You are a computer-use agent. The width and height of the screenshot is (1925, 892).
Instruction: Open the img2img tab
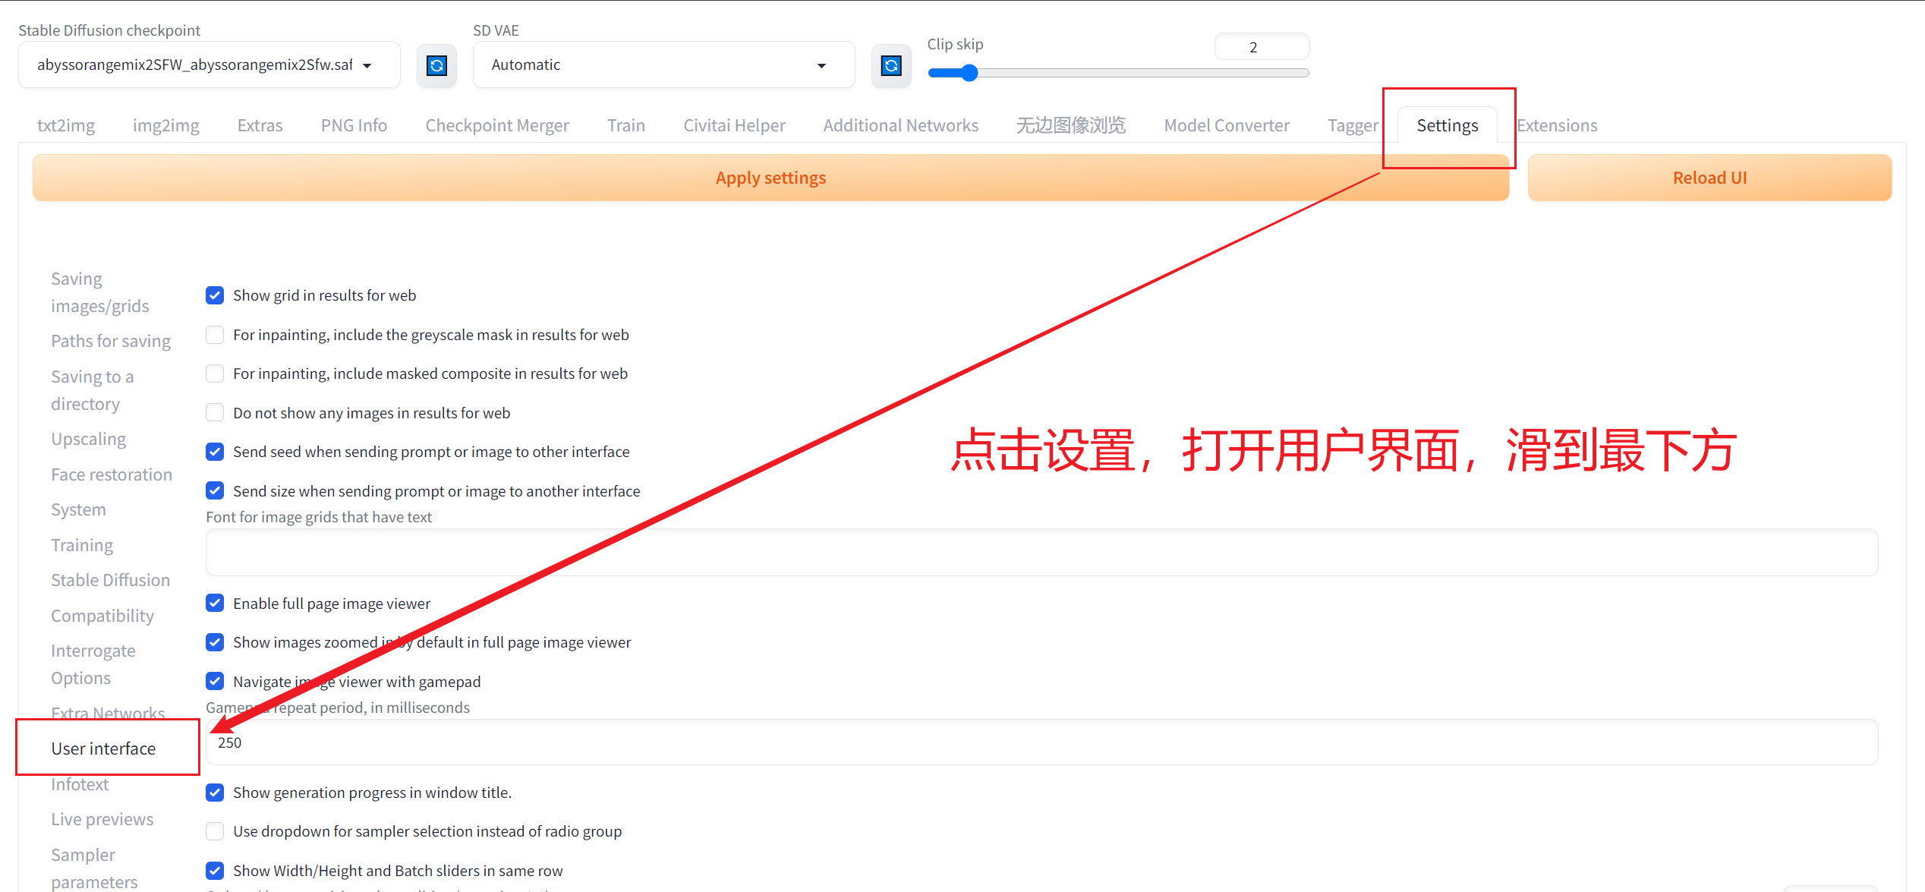pos(167,124)
